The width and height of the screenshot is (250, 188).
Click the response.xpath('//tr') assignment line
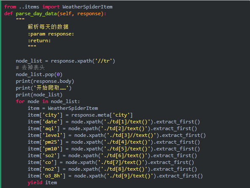tap(65, 61)
